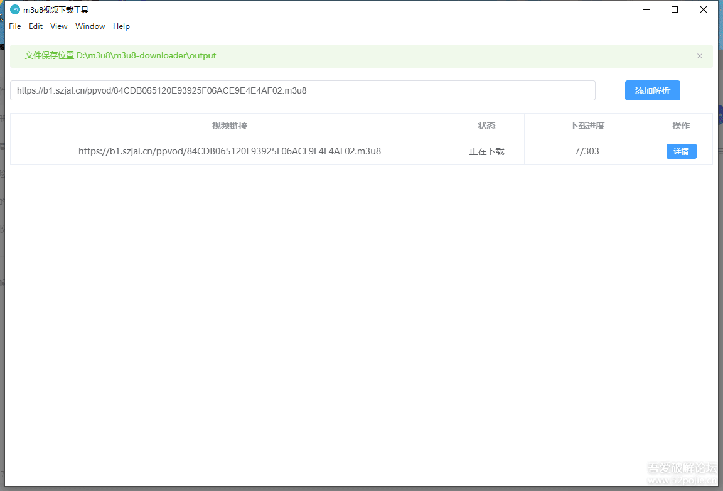The image size is (723, 491).
Task: Open the Help menu
Action: [x=121, y=26]
